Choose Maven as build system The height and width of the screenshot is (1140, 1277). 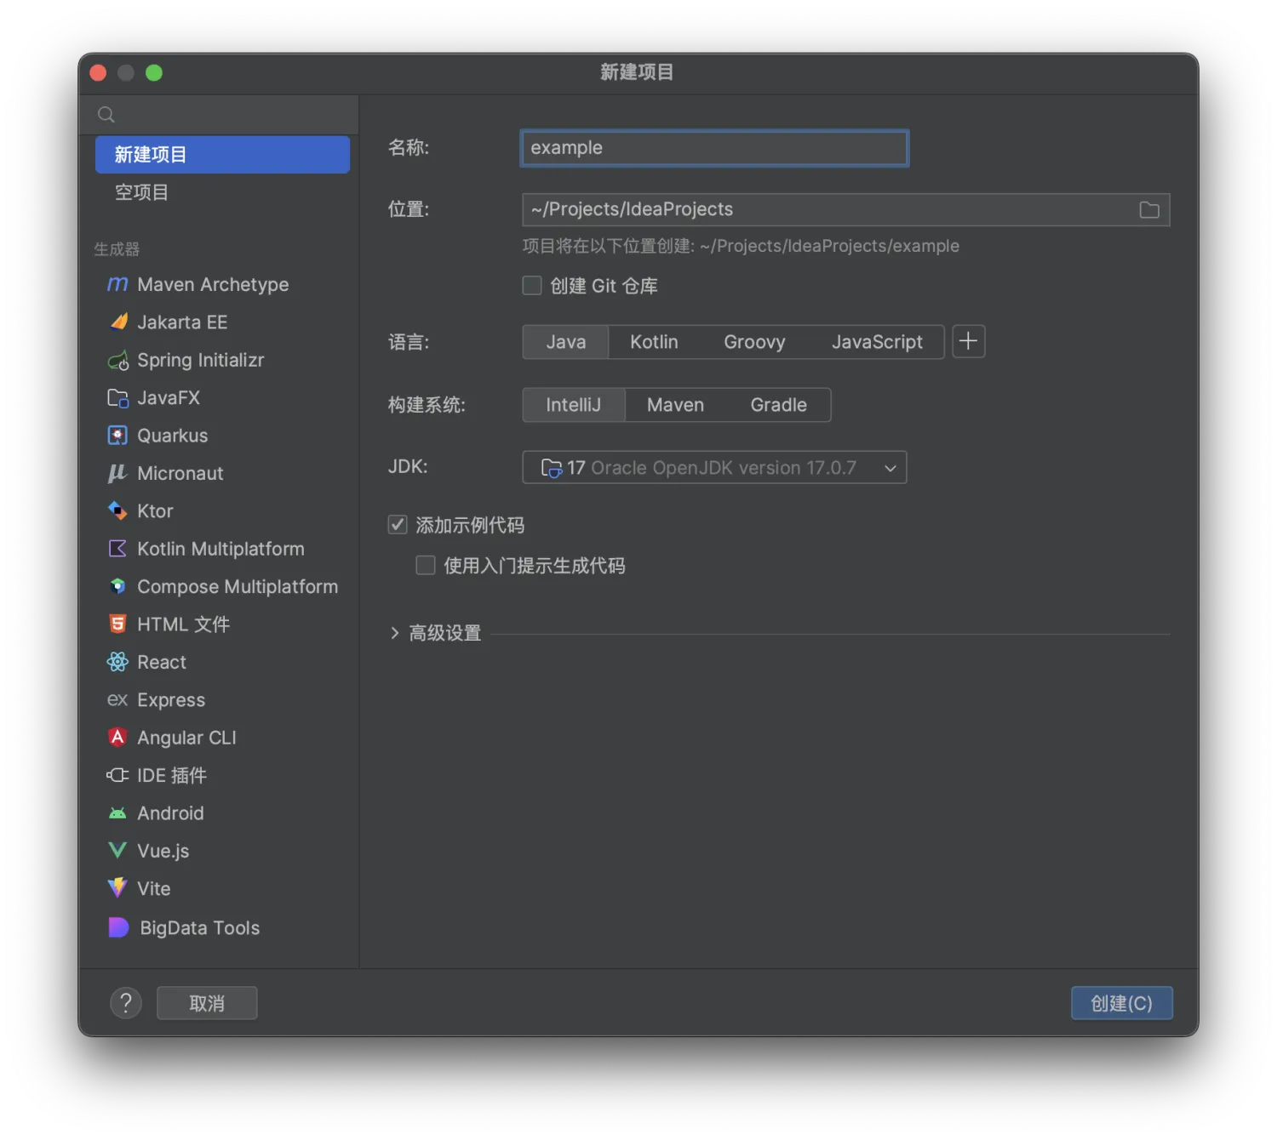(x=675, y=405)
